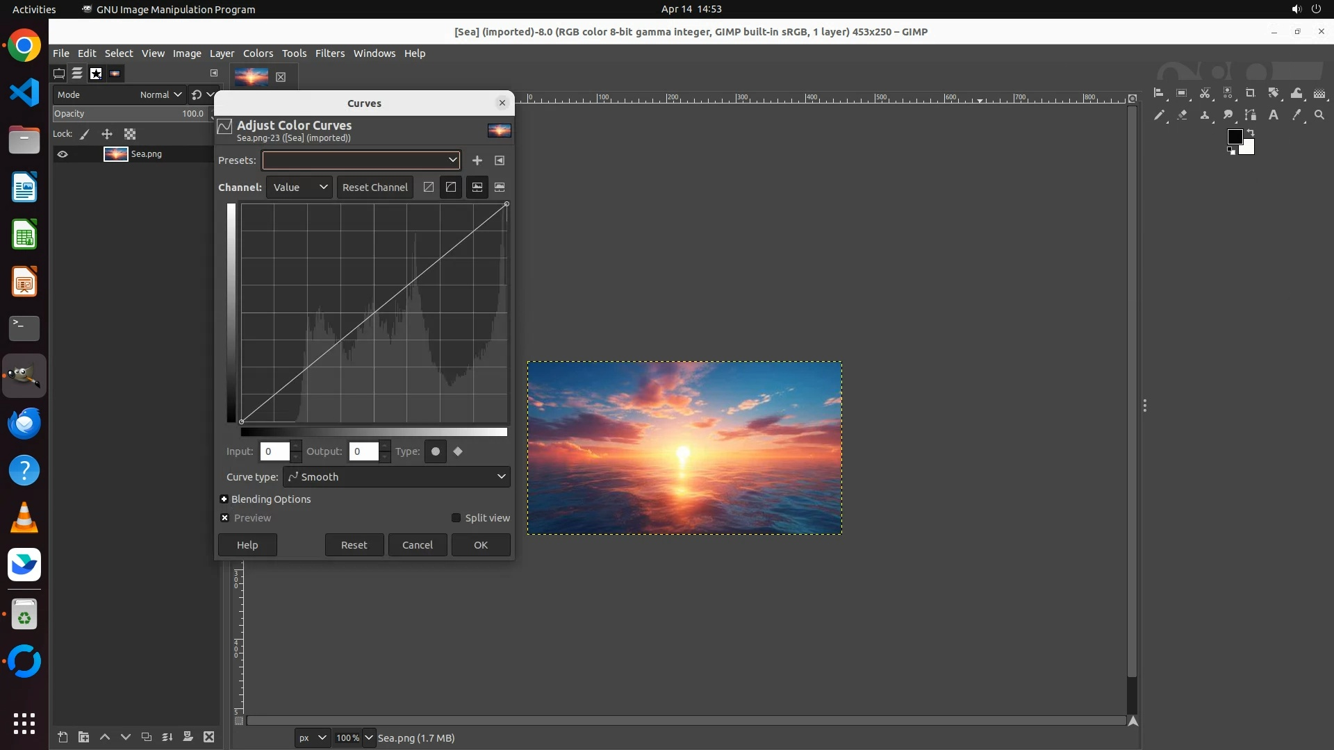This screenshot has width=1334, height=750.
Task: Open the Curve type Smooth dropdown
Action: (396, 477)
